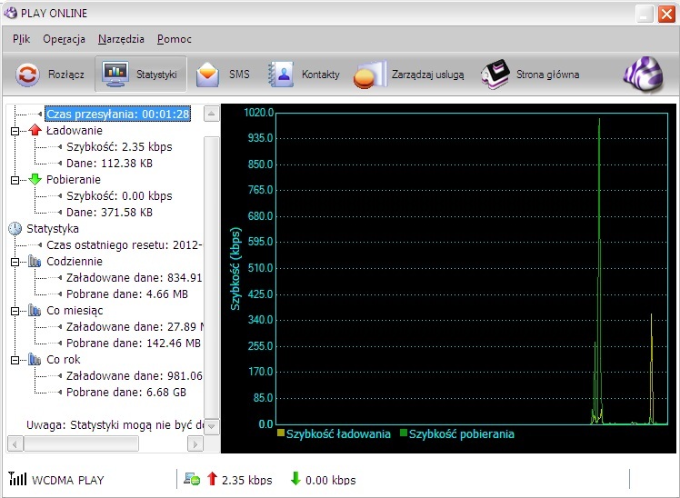Screen dimensions: 680x498
Task: Click the horizontal scrollbar thumb
Action: point(81,443)
